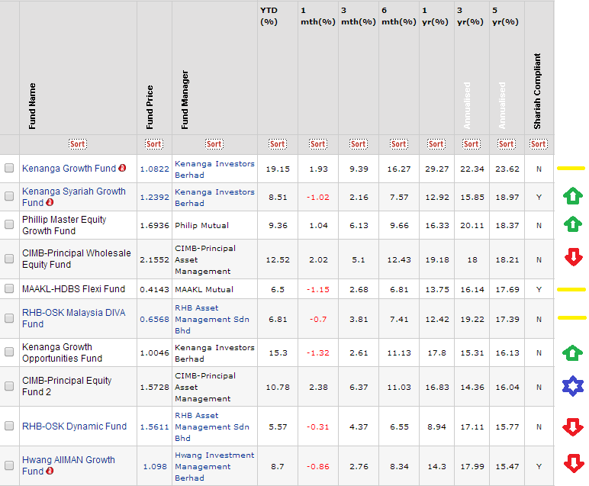The image size is (589, 486).
Task: Click the YTD value 10.78
Action: point(278,388)
